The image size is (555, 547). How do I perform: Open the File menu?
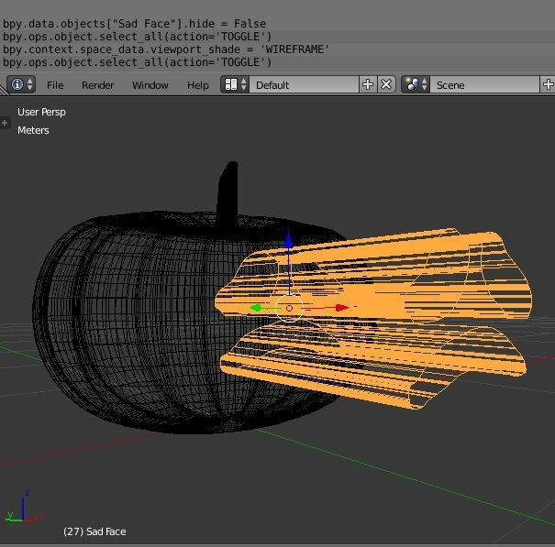[x=55, y=85]
